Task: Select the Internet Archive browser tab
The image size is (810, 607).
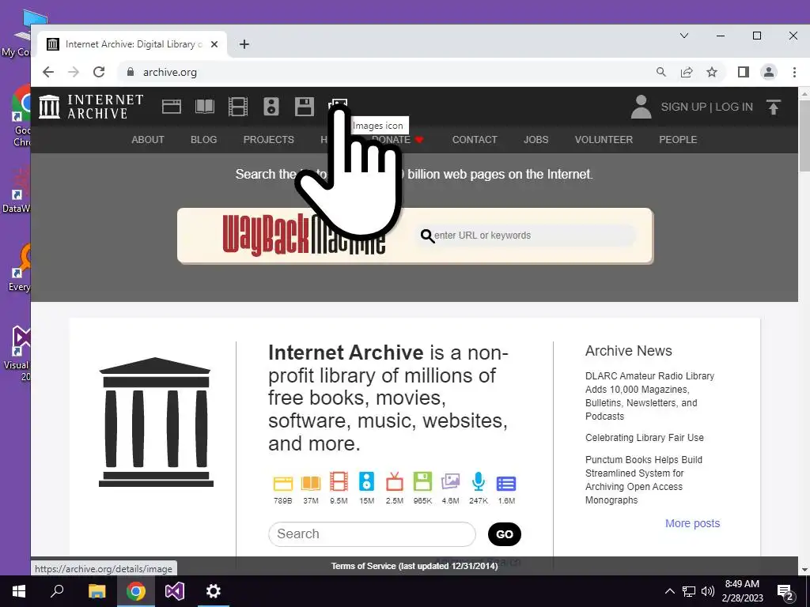Action: pos(132,44)
